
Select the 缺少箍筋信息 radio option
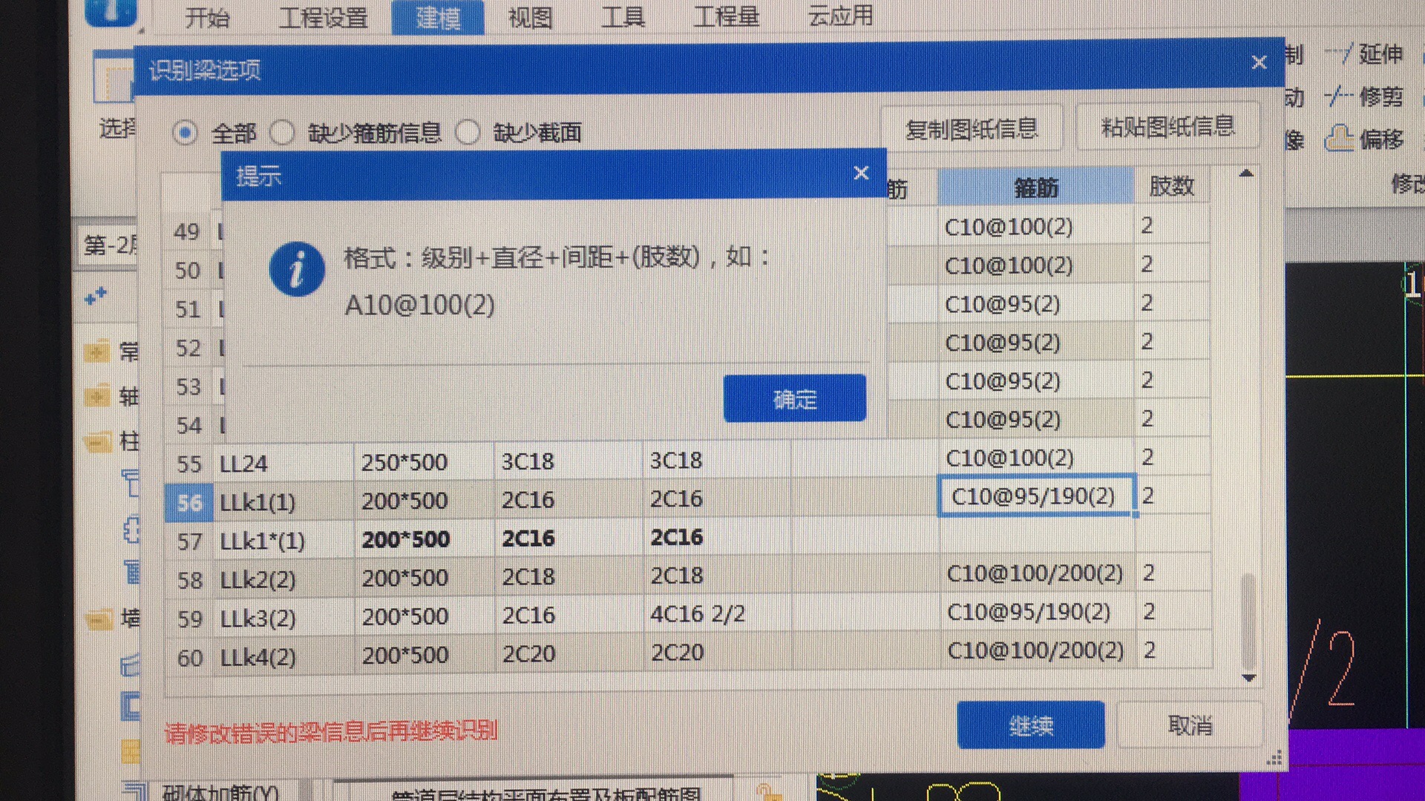[x=282, y=133]
